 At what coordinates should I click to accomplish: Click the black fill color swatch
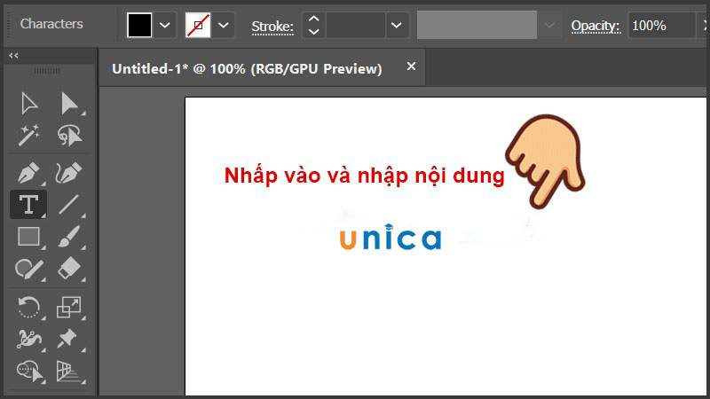tap(139, 25)
